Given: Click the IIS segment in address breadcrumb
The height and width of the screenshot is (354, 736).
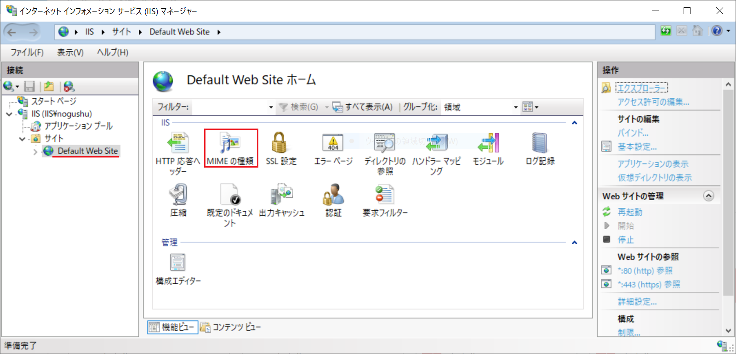Looking at the screenshot, I should pos(89,32).
